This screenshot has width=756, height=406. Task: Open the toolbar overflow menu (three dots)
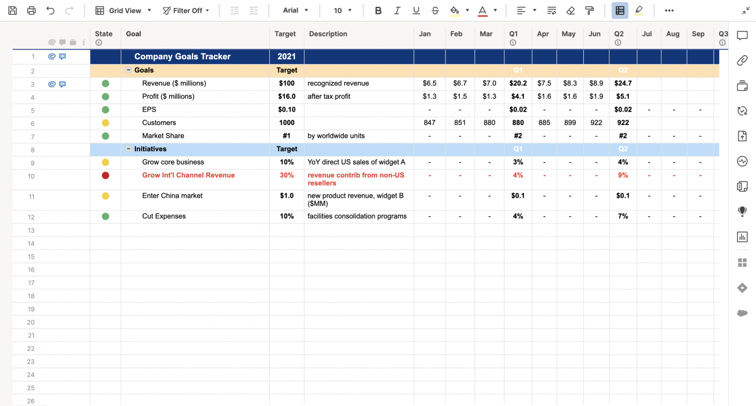click(x=669, y=10)
